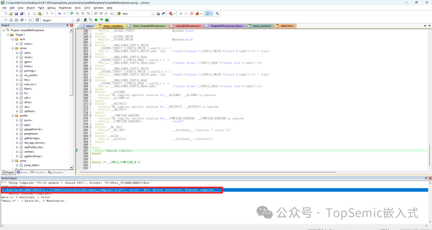Indent the selected lines using the toolbar icon

click(96, 14)
